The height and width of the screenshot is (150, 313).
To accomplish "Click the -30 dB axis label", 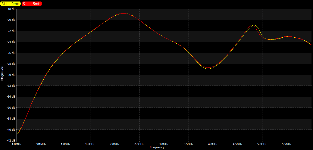I will pos(11,75).
